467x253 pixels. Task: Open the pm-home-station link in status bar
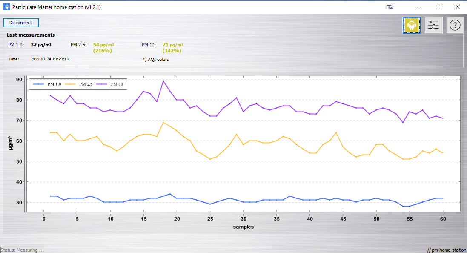point(447,250)
